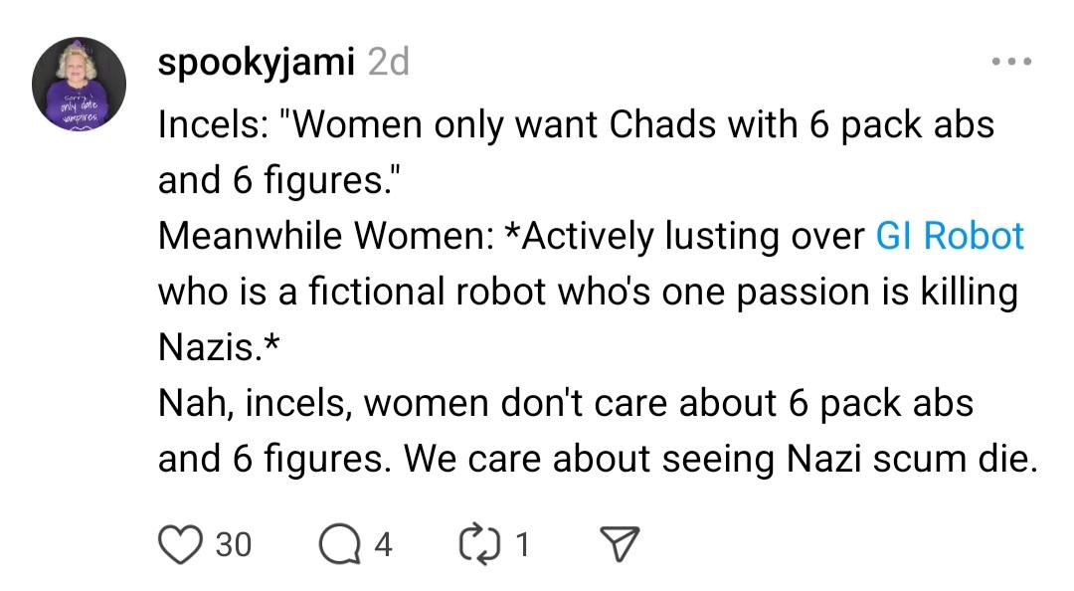
Task: Share the post with the paper plane icon
Action: [x=619, y=544]
